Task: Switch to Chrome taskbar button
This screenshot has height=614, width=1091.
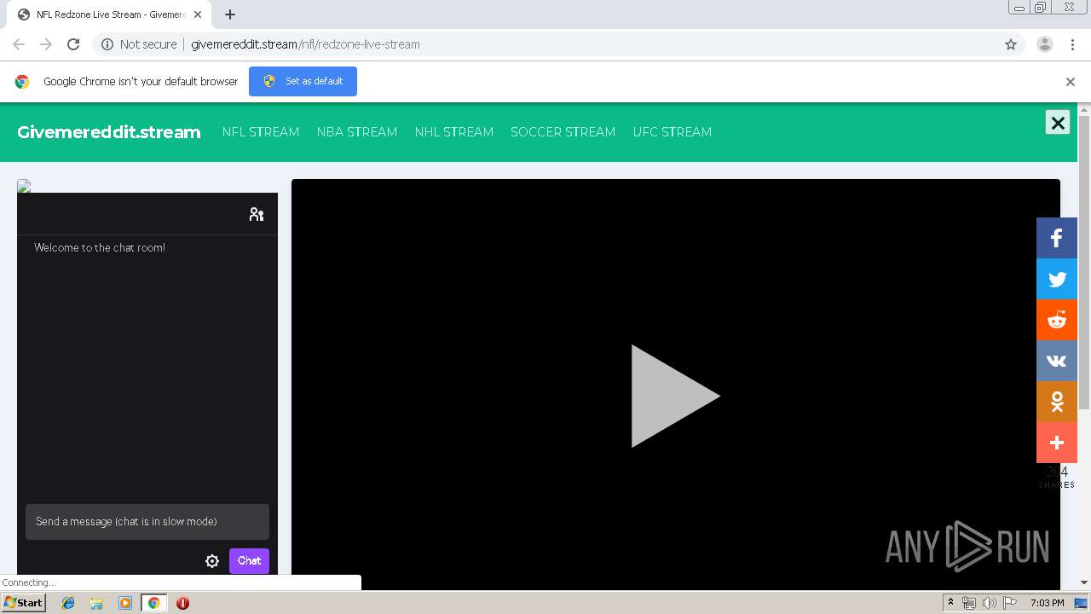Action: pyautogui.click(x=153, y=603)
